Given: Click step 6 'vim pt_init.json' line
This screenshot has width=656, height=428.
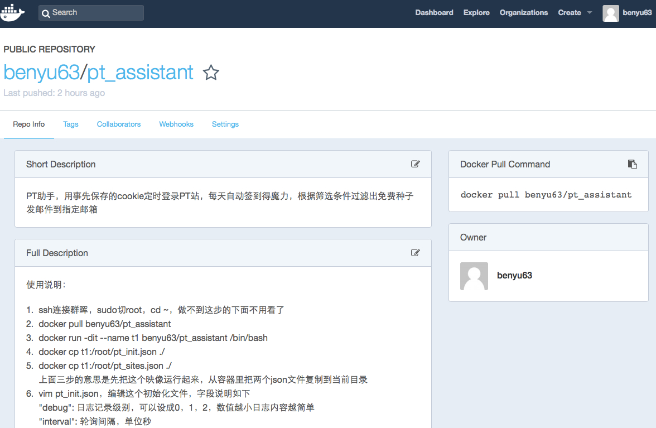Looking at the screenshot, I should 144,394.
